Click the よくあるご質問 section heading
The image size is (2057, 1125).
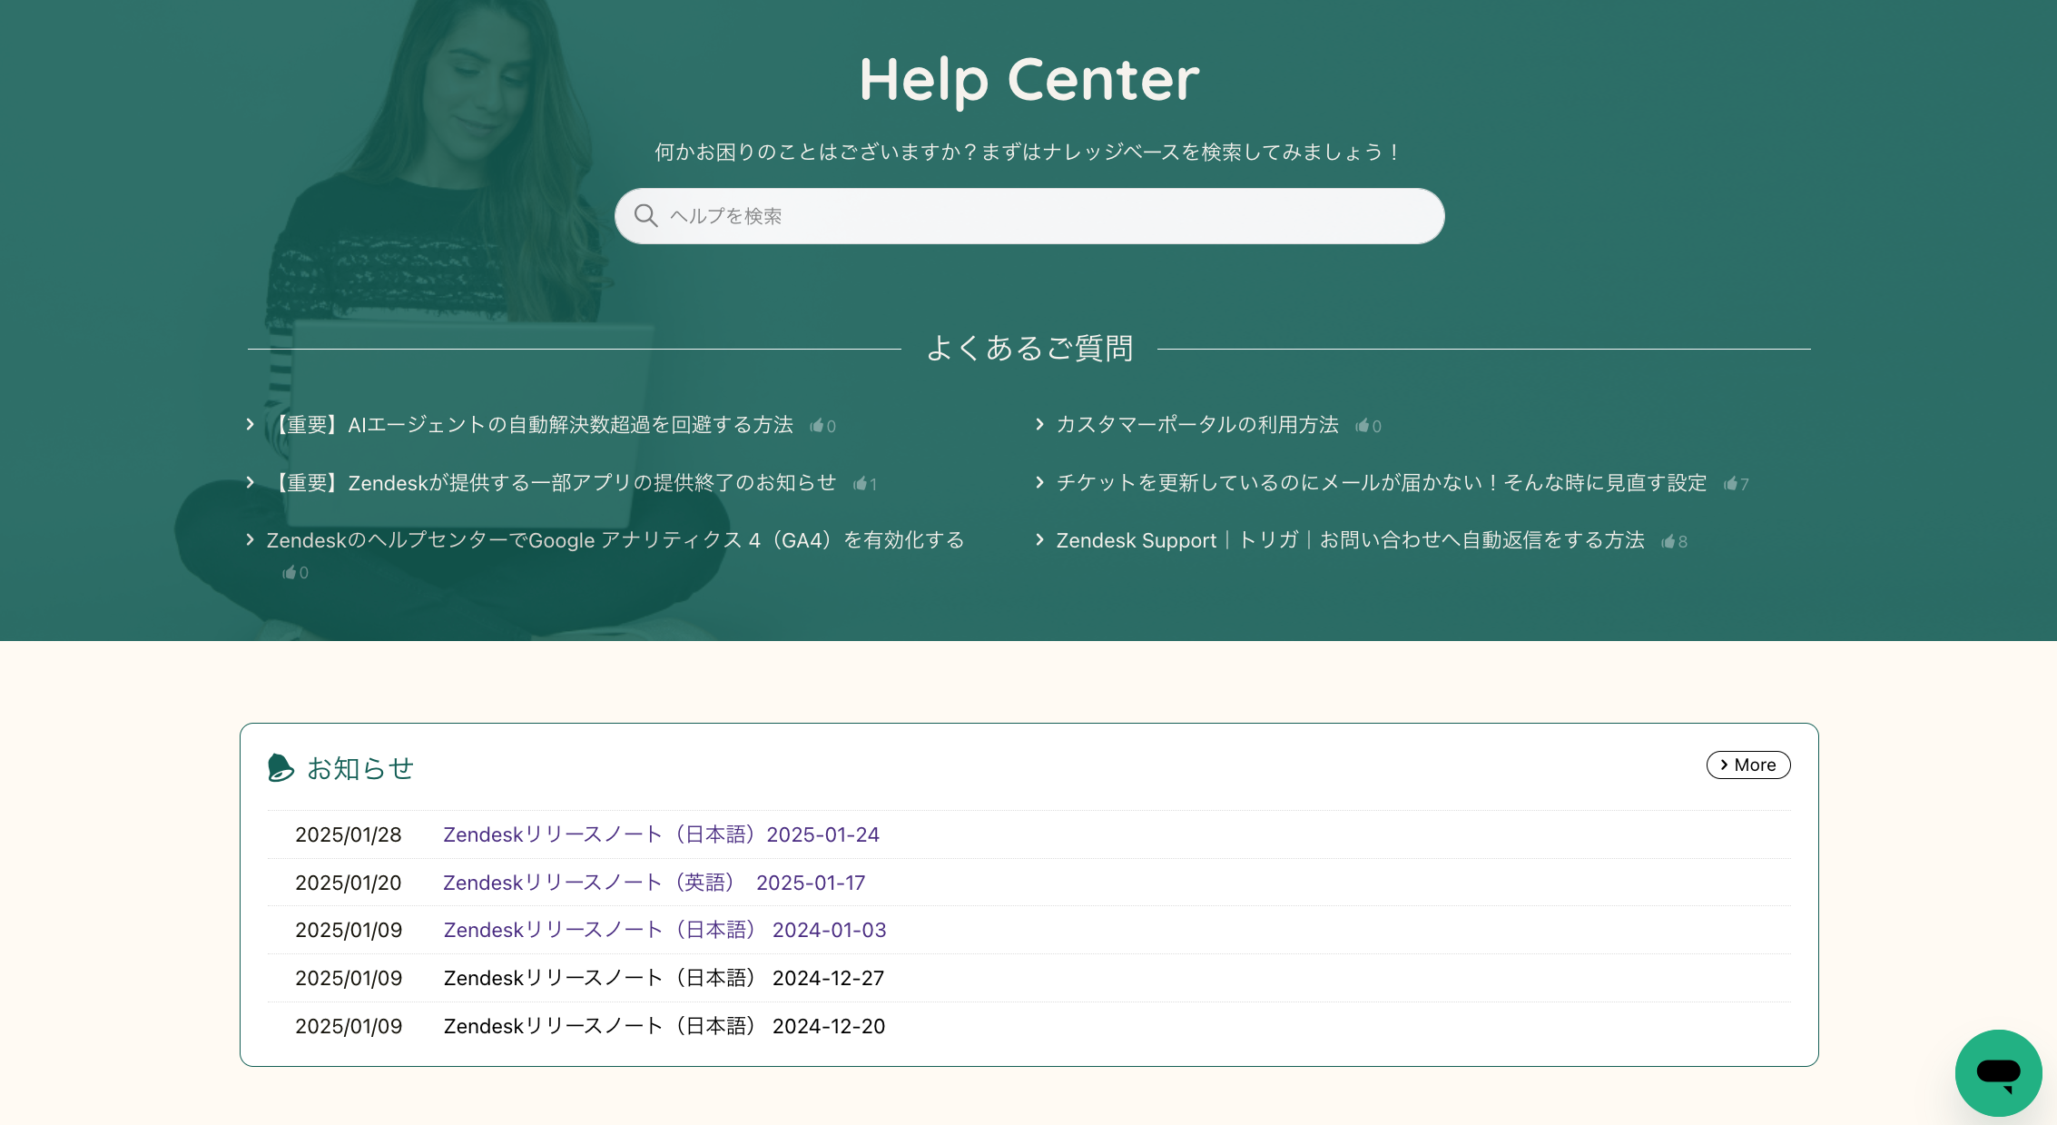pyautogui.click(x=1029, y=350)
